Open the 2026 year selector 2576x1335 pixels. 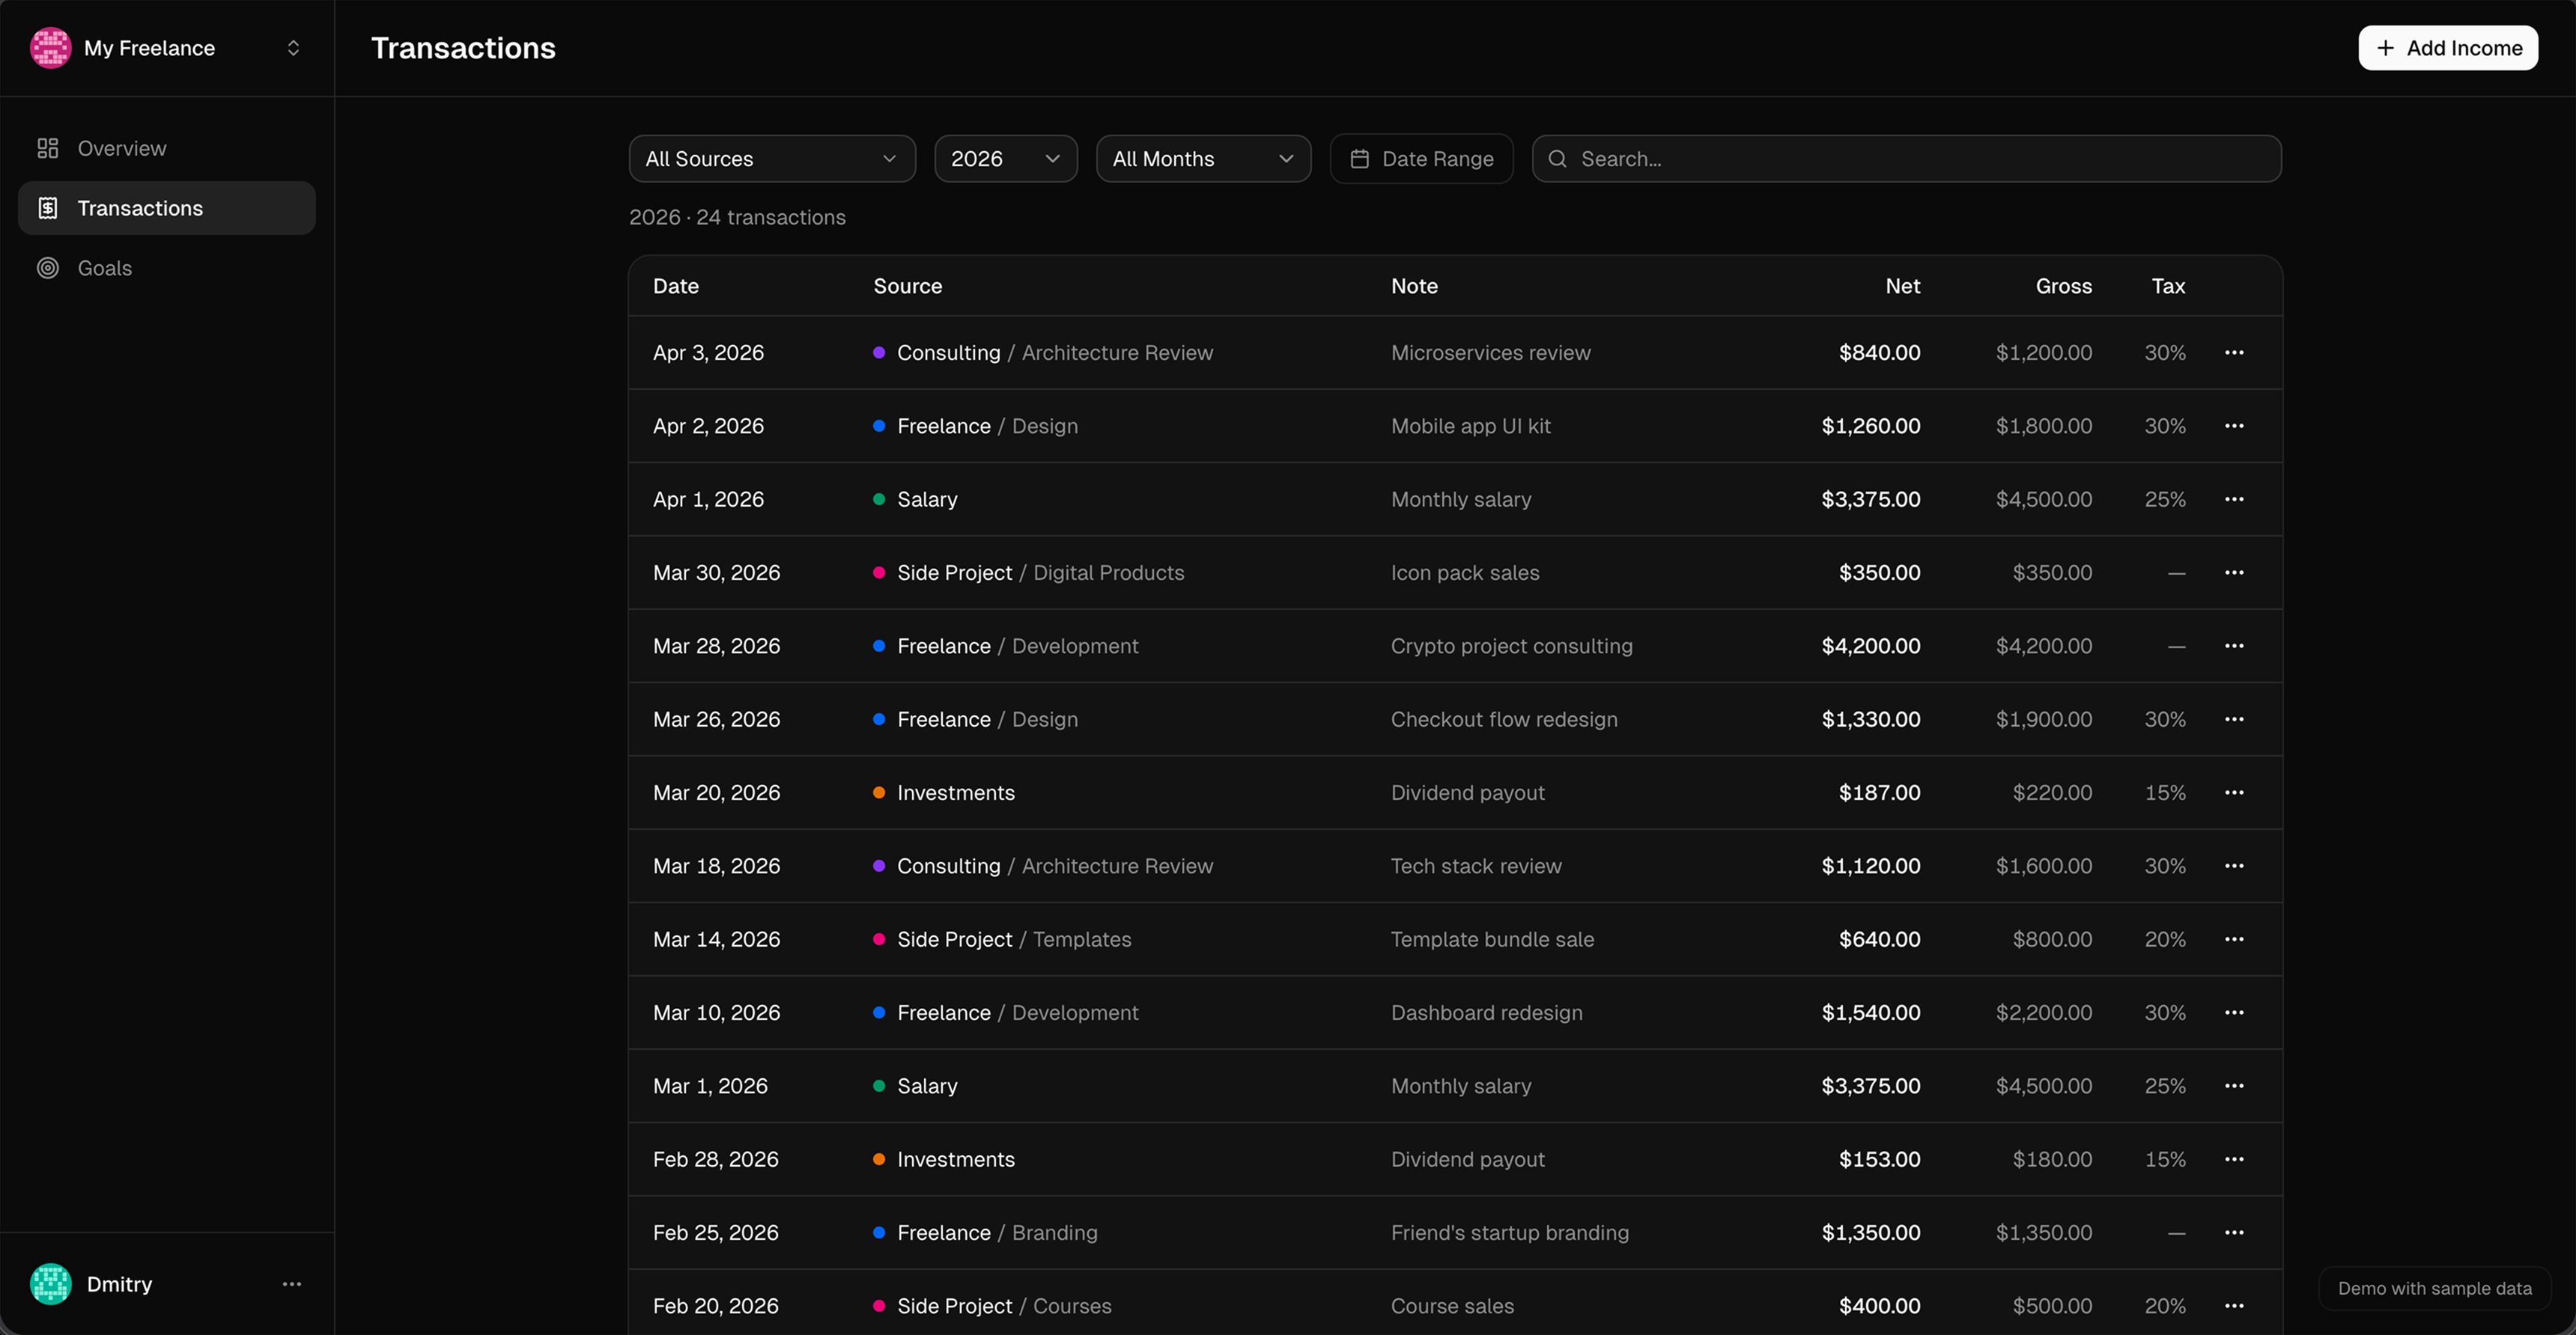[x=1005, y=158]
